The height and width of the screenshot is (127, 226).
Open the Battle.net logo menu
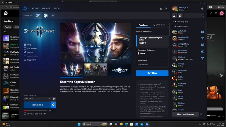click(x=25, y=8)
